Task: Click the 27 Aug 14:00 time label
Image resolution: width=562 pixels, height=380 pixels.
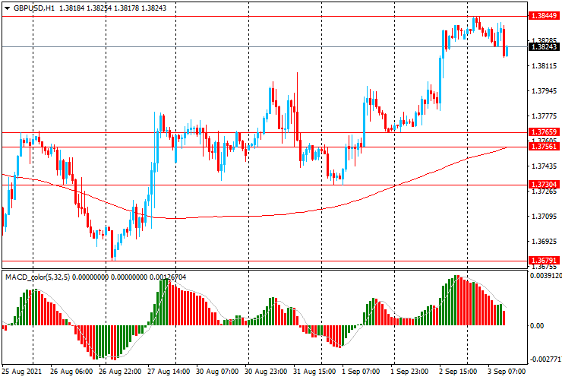Action: tap(169, 372)
